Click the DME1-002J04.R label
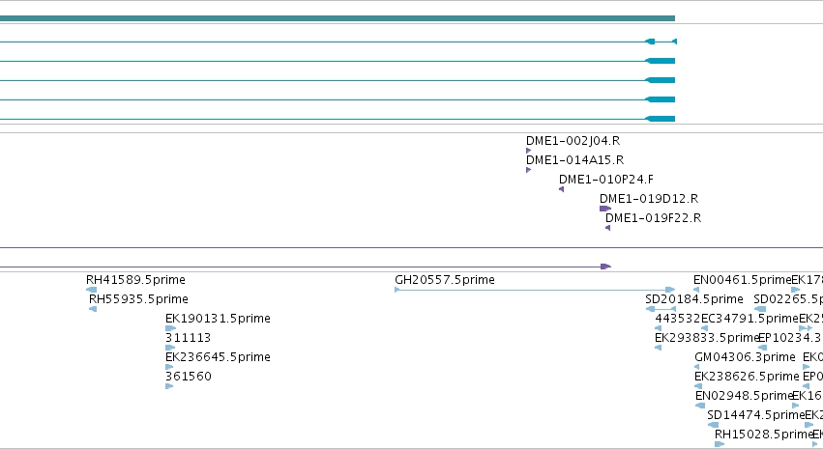This screenshot has width=823, height=449. tap(573, 141)
